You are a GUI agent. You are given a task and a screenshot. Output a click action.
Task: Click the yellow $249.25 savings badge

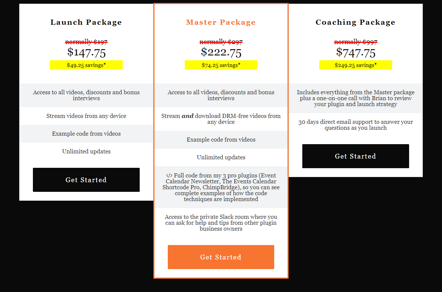pos(356,65)
